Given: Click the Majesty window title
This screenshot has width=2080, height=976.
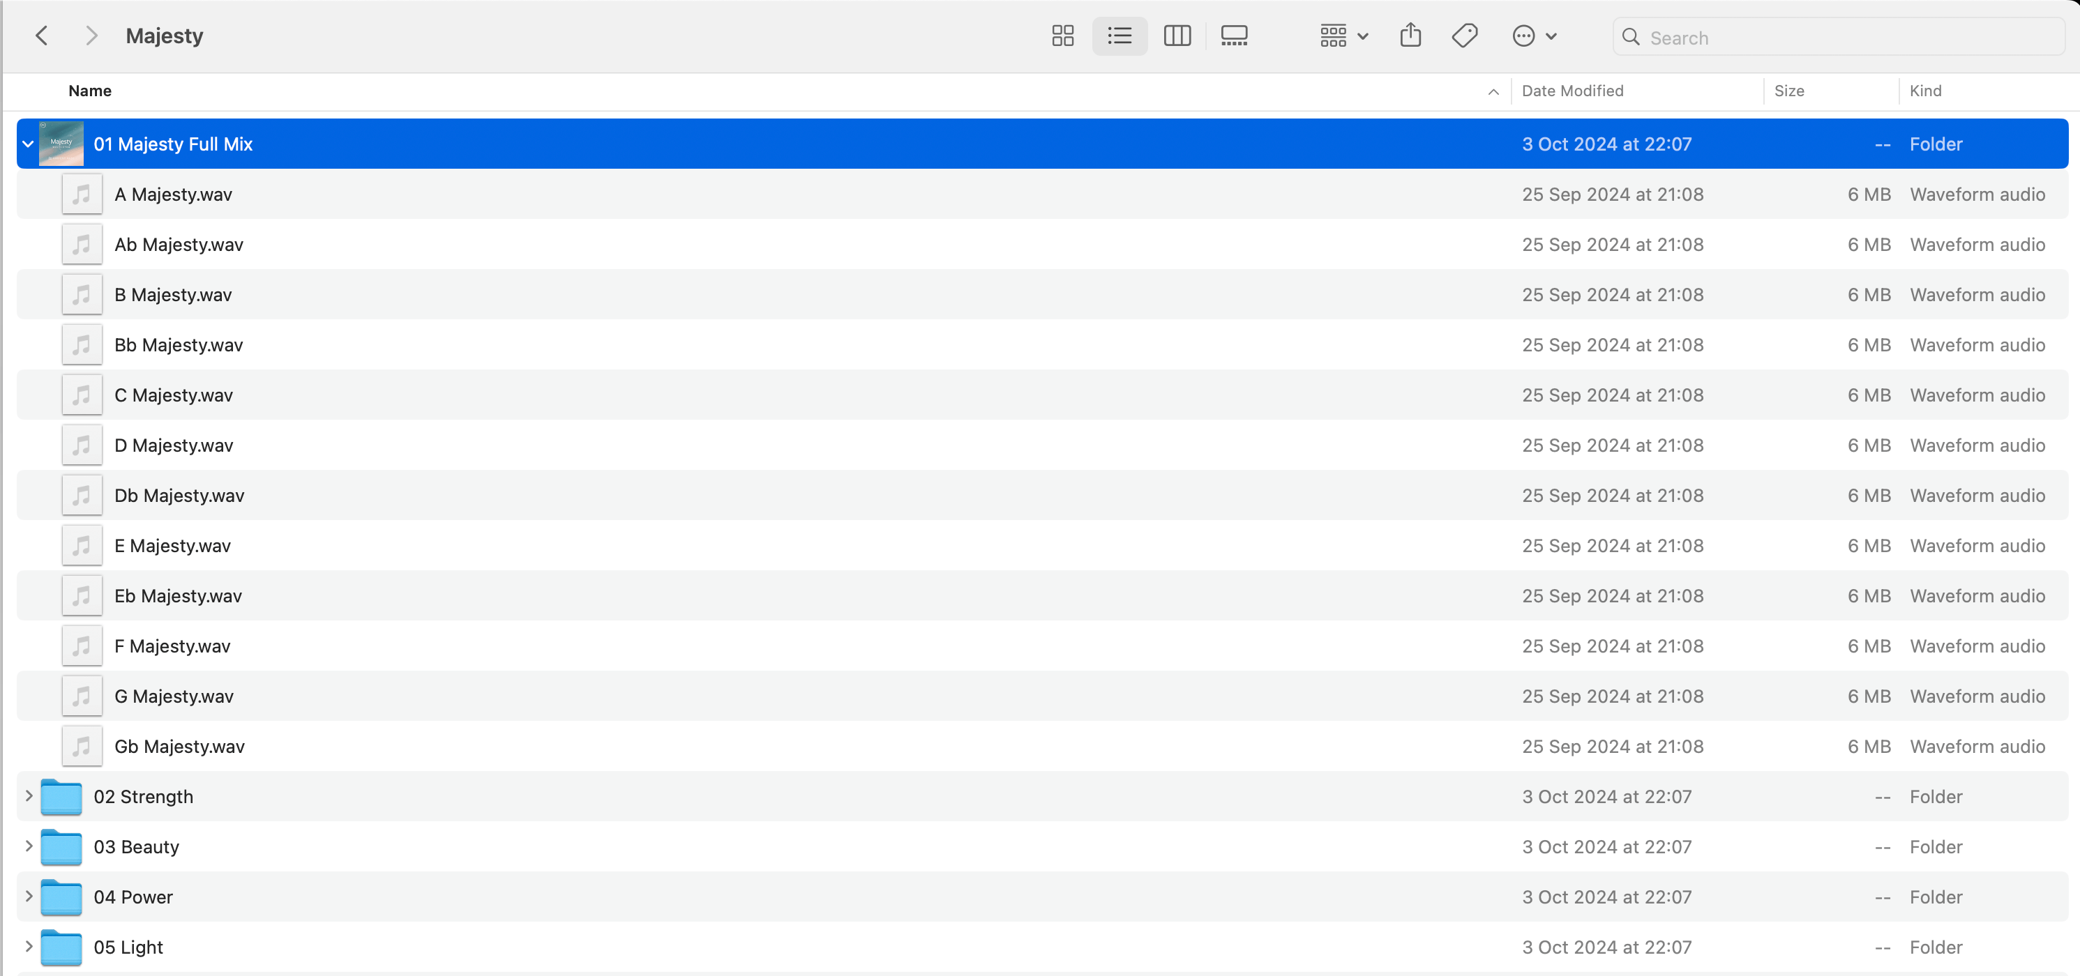Looking at the screenshot, I should click(x=164, y=36).
